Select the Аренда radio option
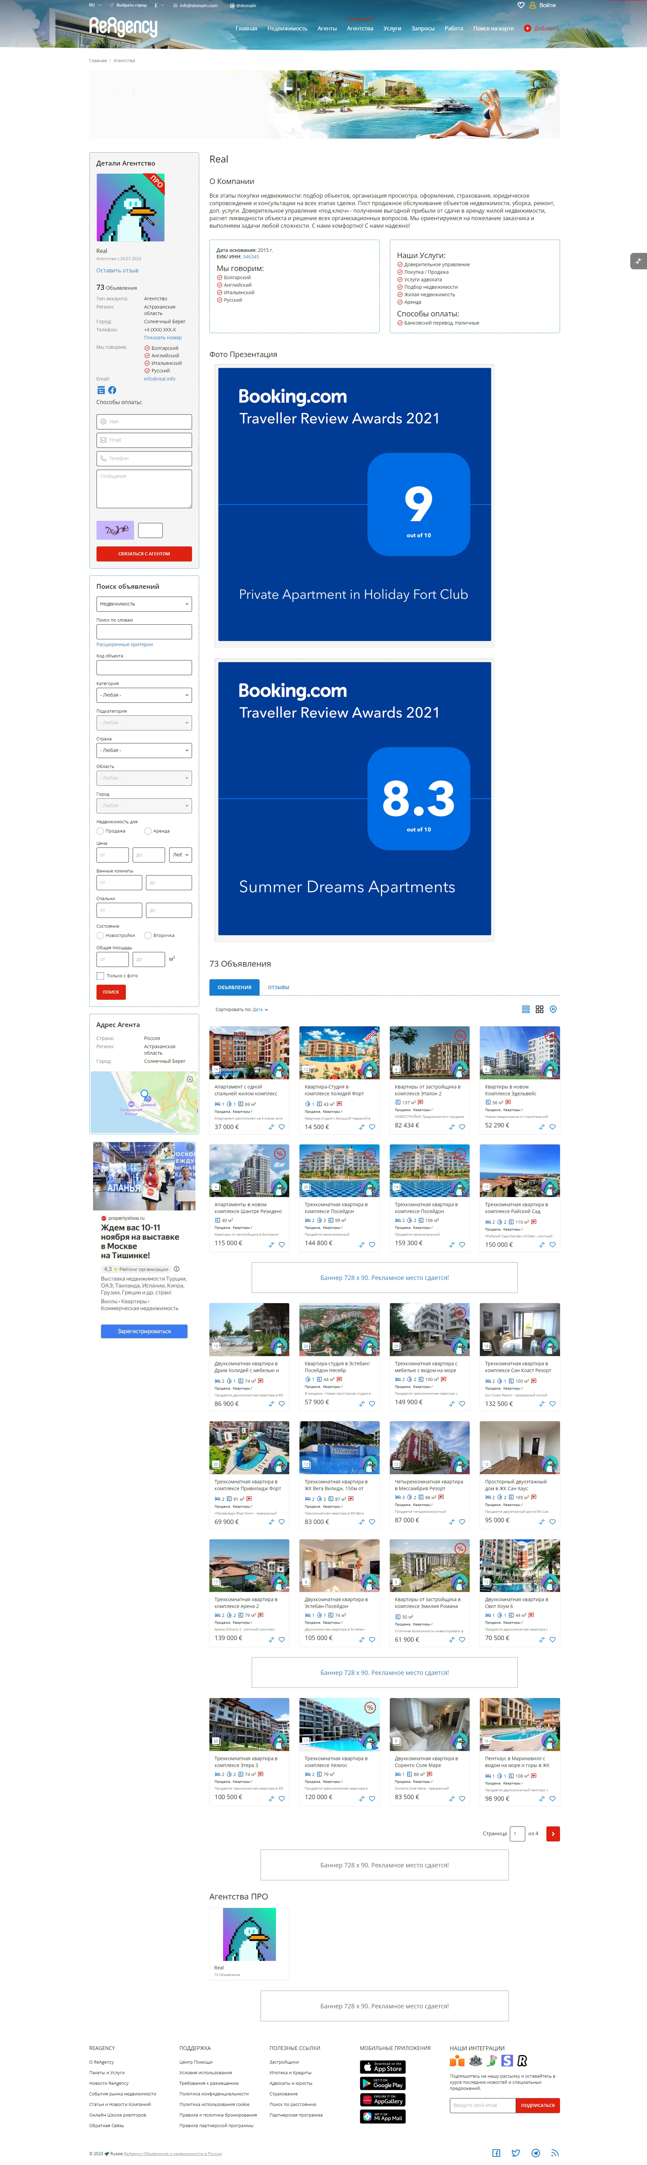This screenshot has height=2165, width=647. tap(148, 831)
